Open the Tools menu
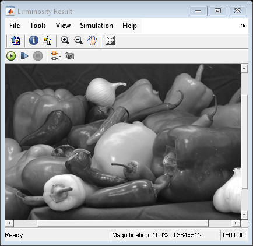Image resolution: width=253 pixels, height=246 pixels. click(38, 26)
